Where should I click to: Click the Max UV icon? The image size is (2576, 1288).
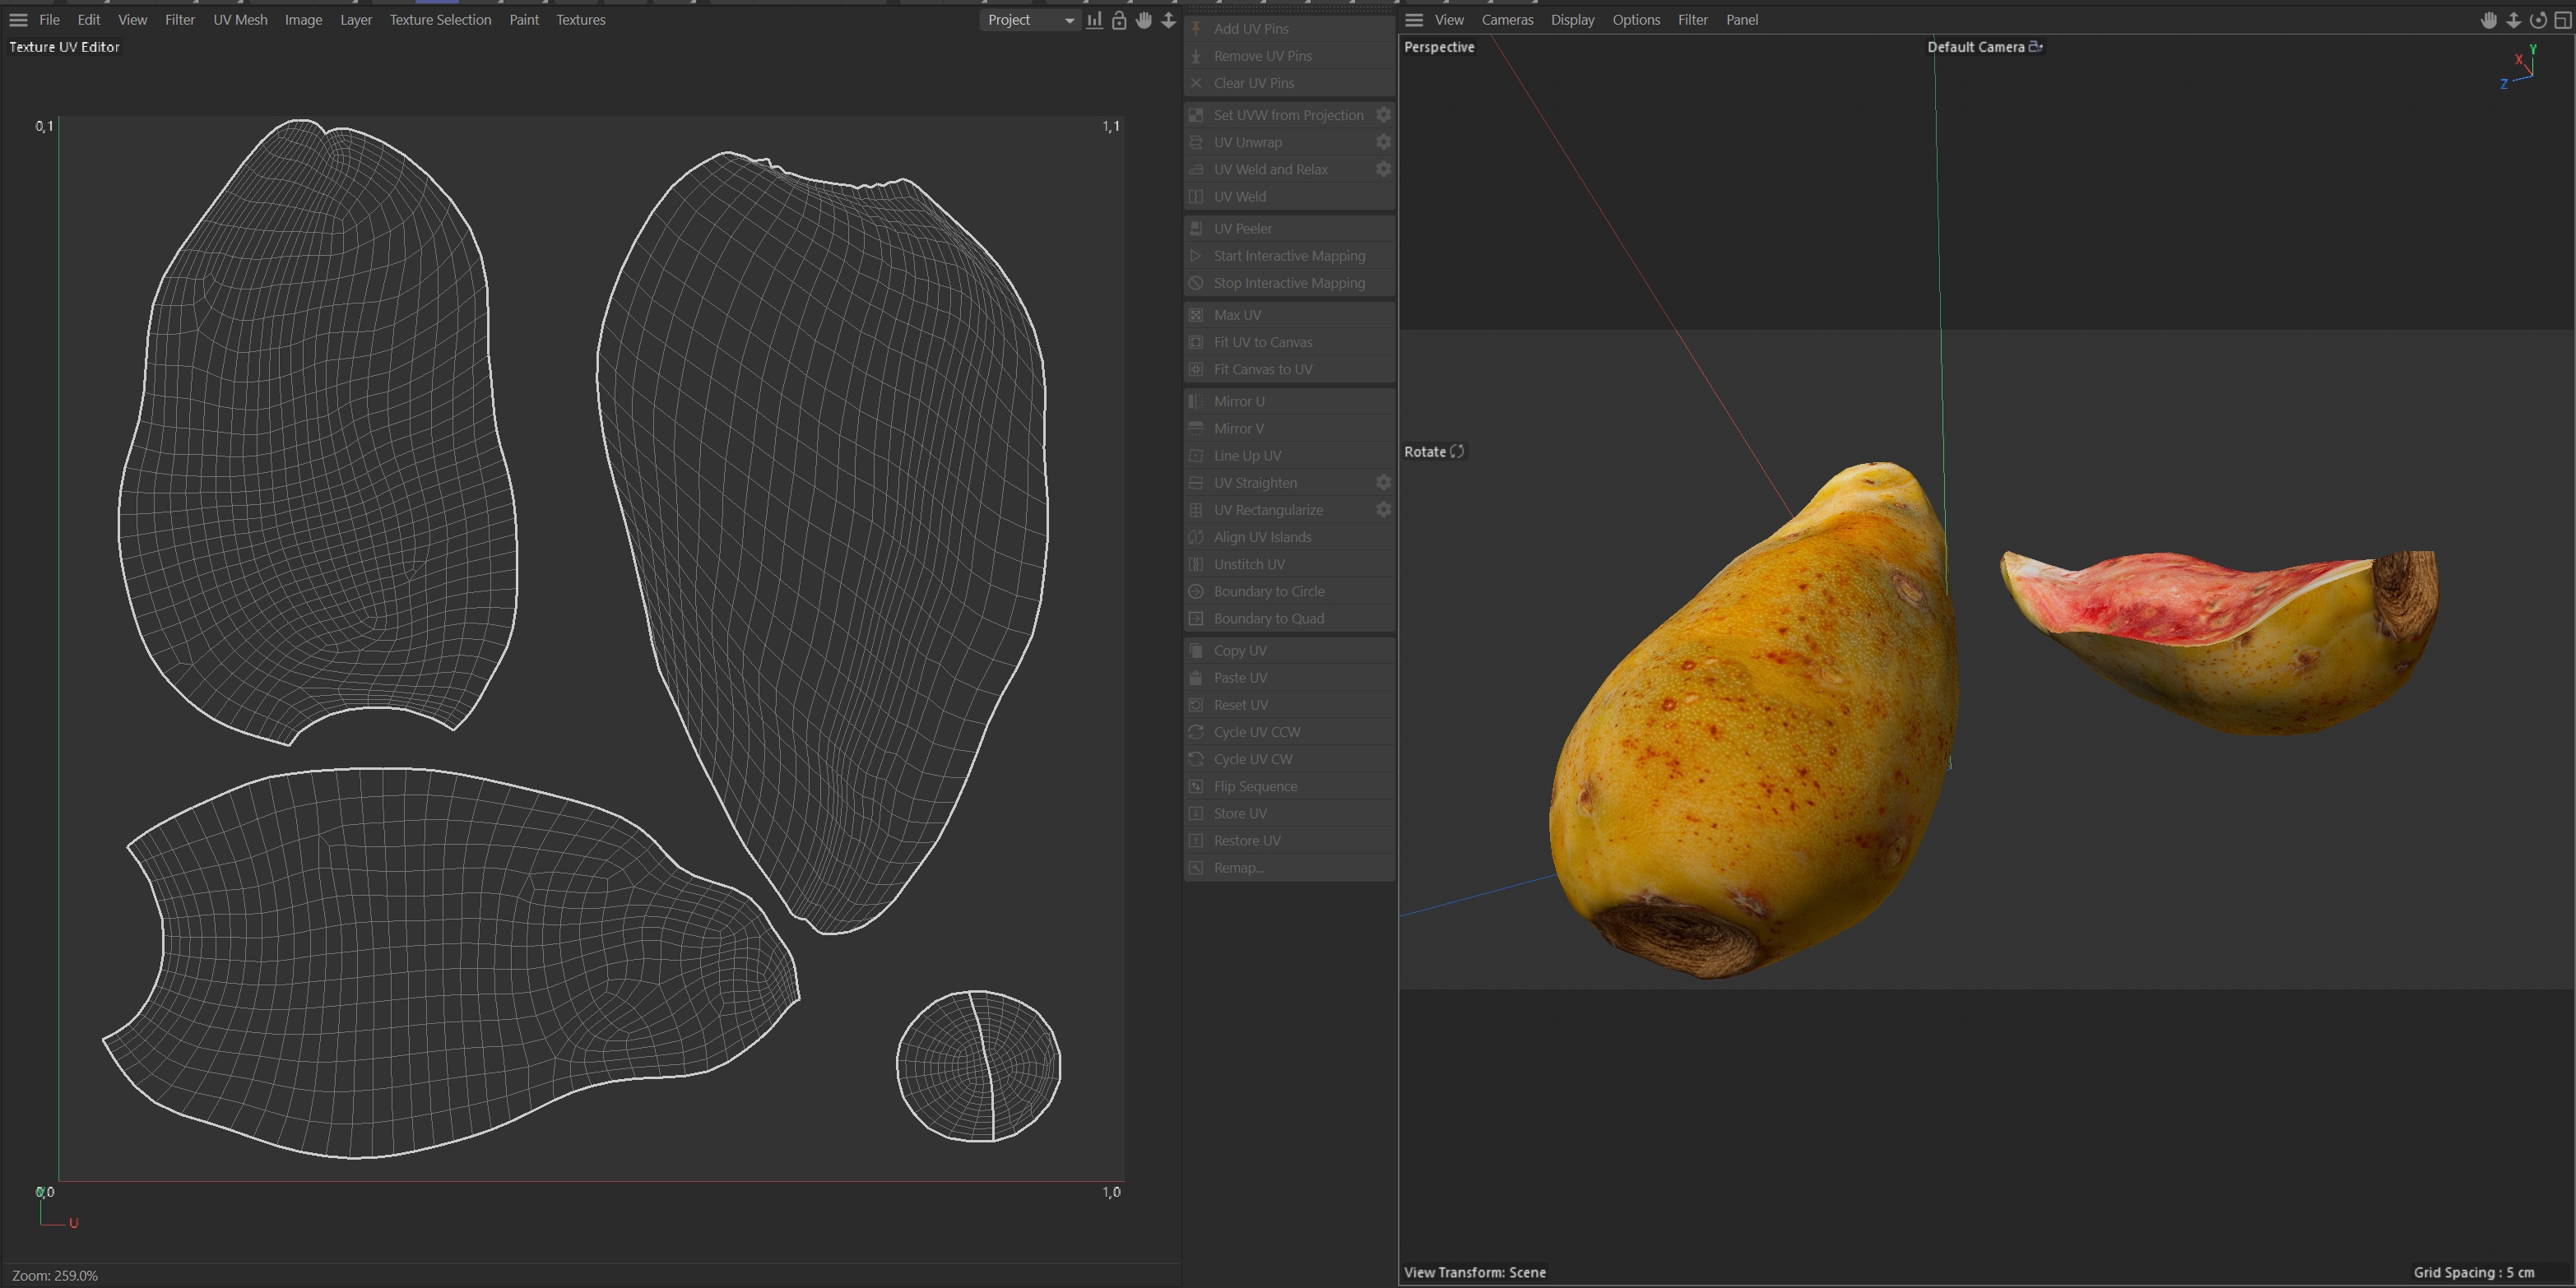pos(1196,315)
